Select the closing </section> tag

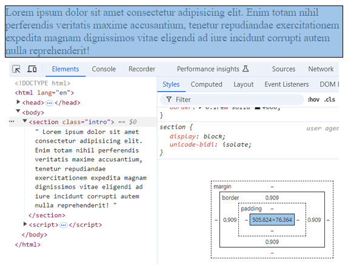click(47, 215)
